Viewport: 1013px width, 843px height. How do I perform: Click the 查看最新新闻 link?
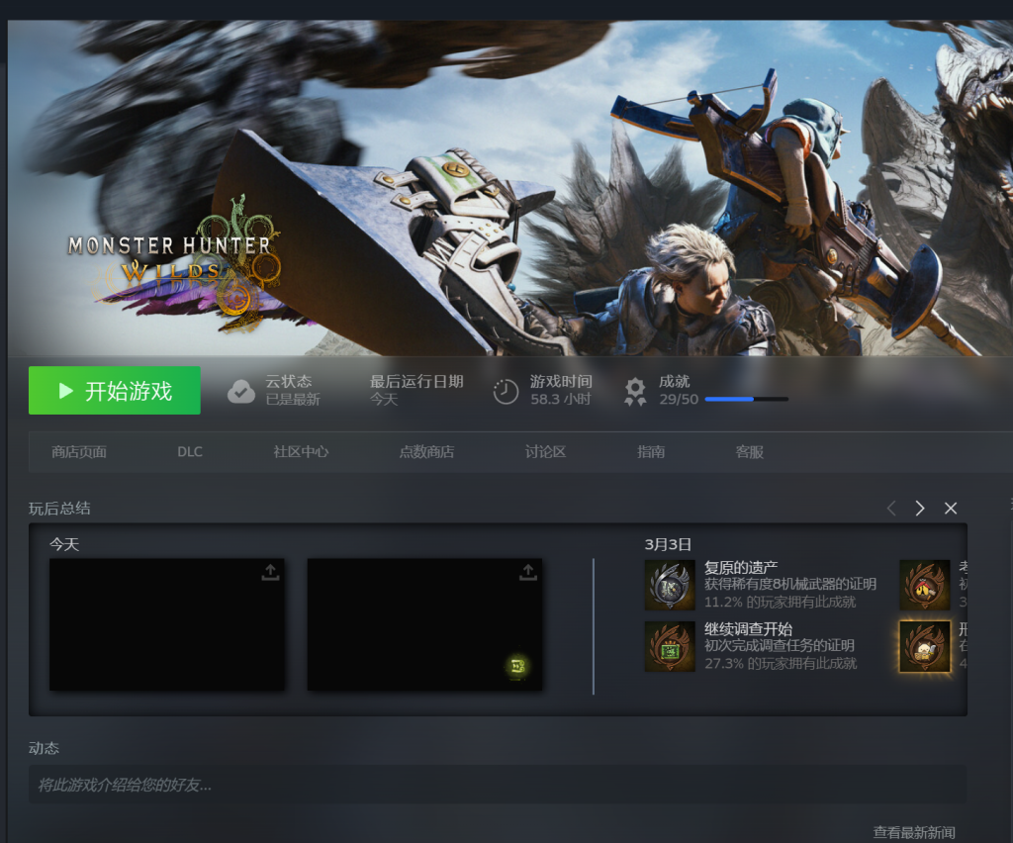(x=914, y=833)
